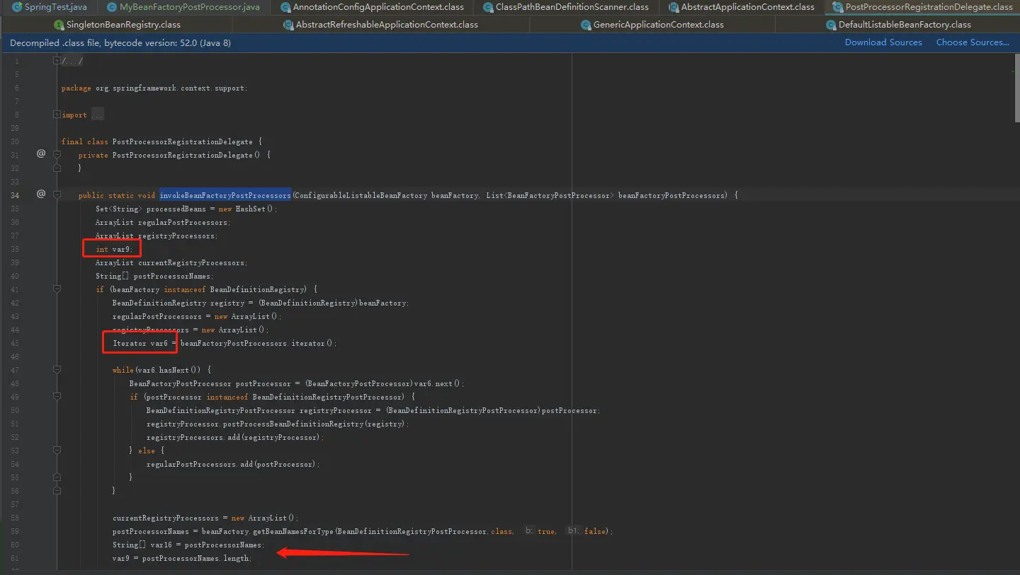Click the 'b1: false' parameter hint
Screen dimensions: 1020x575
pyautogui.click(x=587, y=531)
